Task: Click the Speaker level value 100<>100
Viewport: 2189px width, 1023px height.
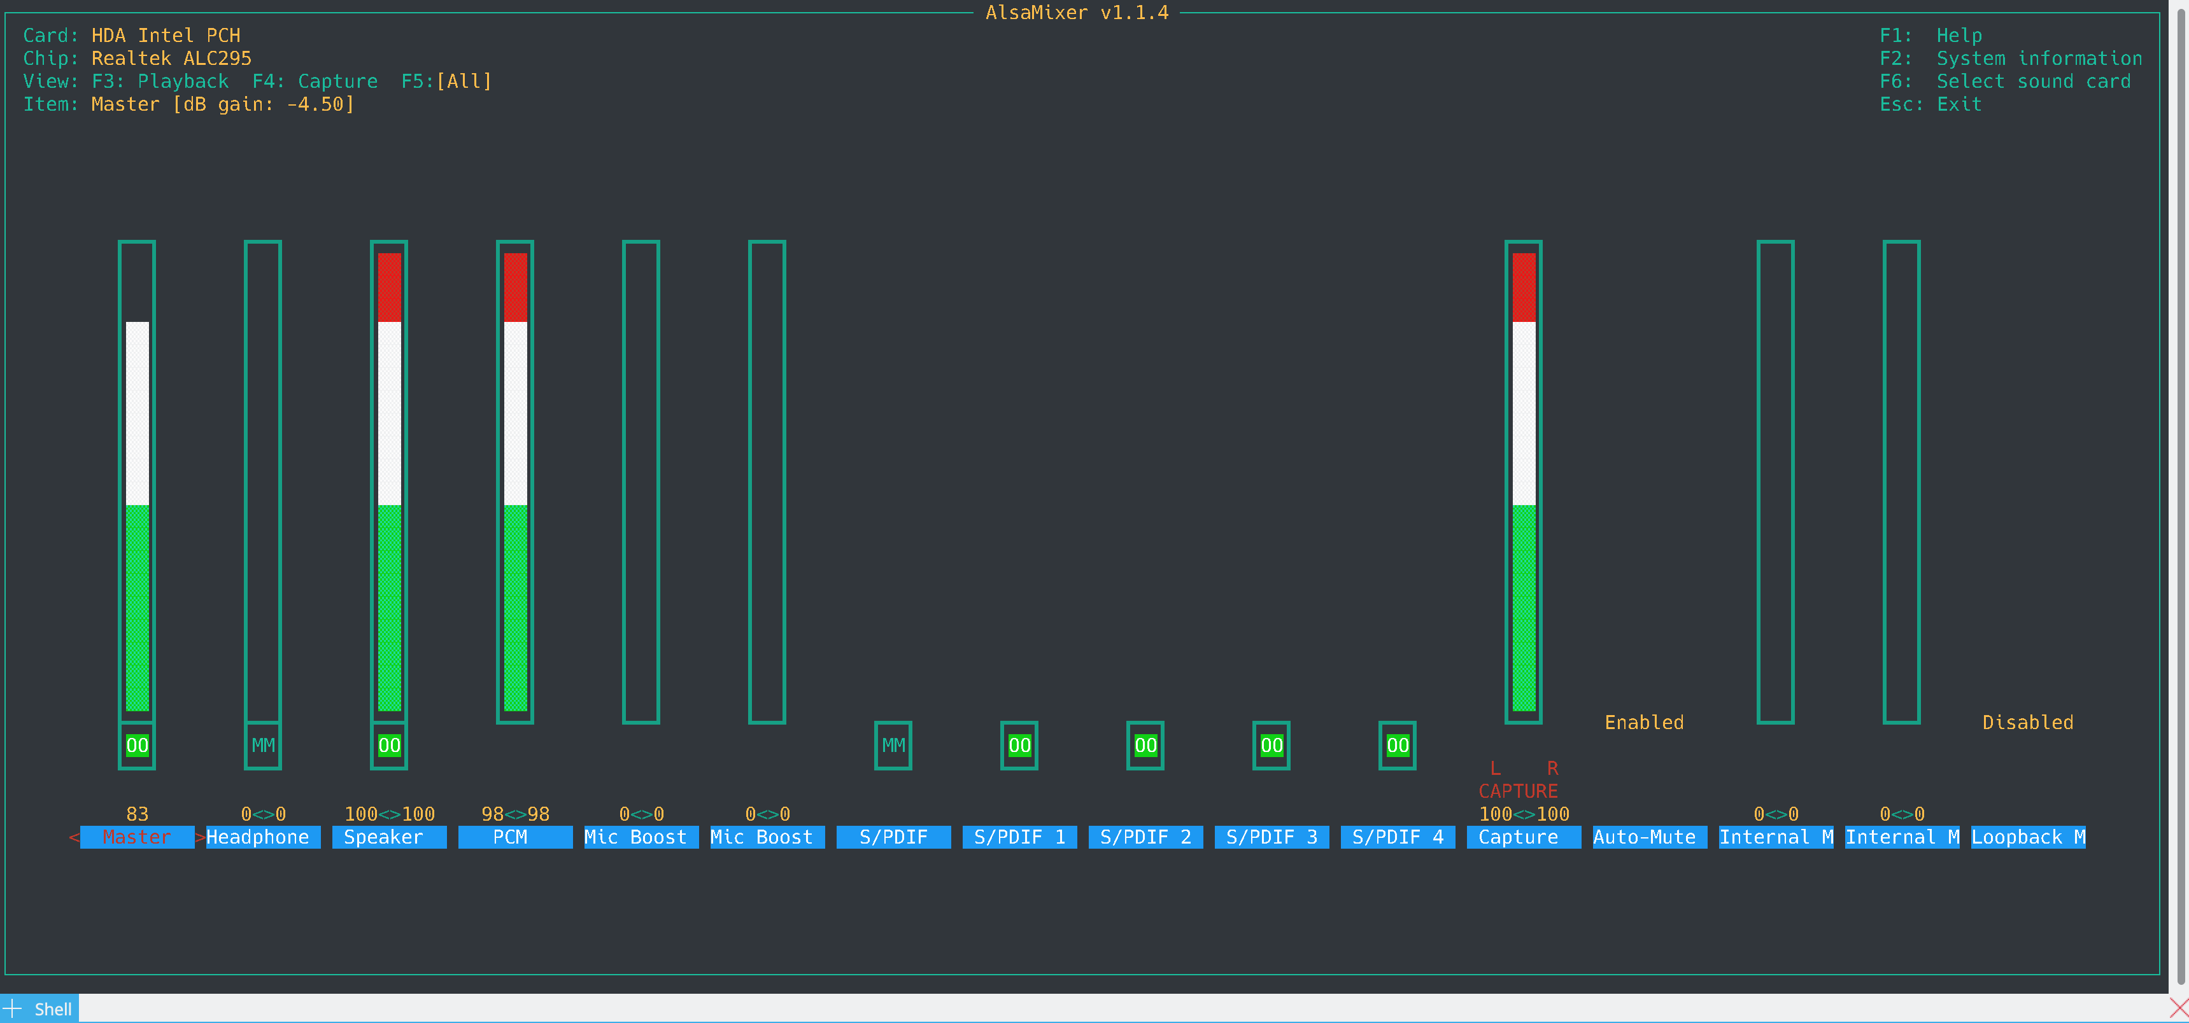Action: point(389,814)
